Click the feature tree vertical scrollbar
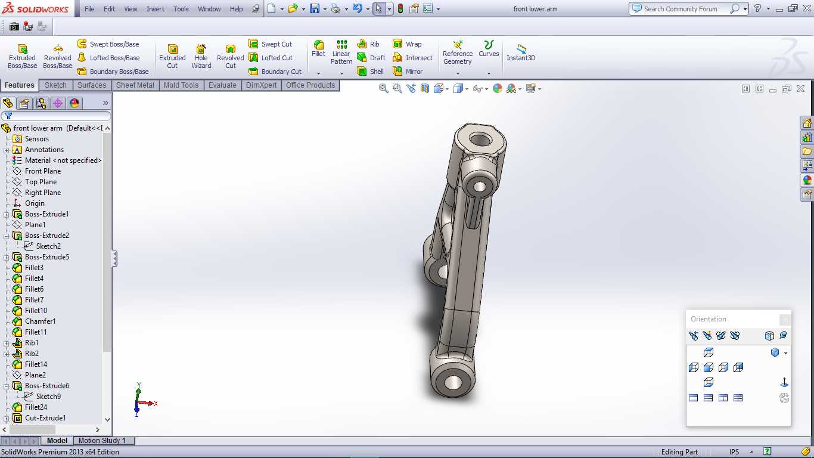Viewport: 814px width, 458px height. click(x=107, y=242)
